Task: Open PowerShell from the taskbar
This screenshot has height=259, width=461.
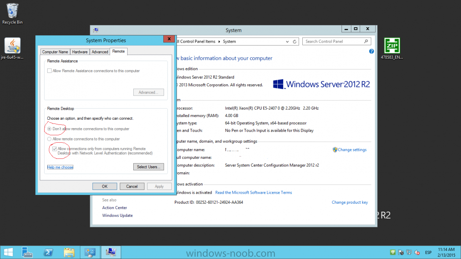Action: (48, 252)
